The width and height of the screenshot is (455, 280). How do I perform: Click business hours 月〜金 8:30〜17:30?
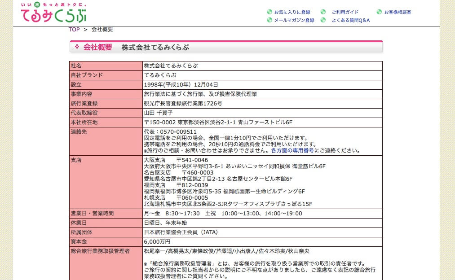coord(223,213)
